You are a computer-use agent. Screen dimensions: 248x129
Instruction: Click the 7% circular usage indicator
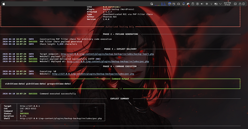point(174,4)
